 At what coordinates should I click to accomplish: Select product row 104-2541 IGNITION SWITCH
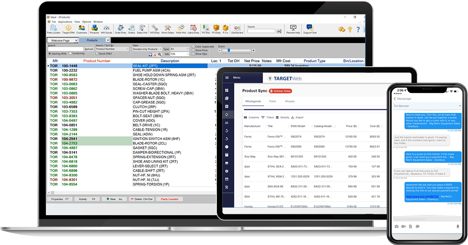131,139
